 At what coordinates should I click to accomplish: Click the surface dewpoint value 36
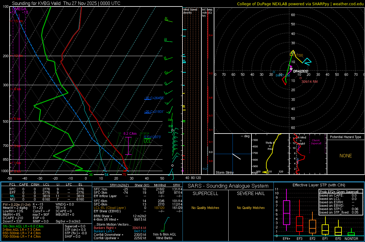91,175
